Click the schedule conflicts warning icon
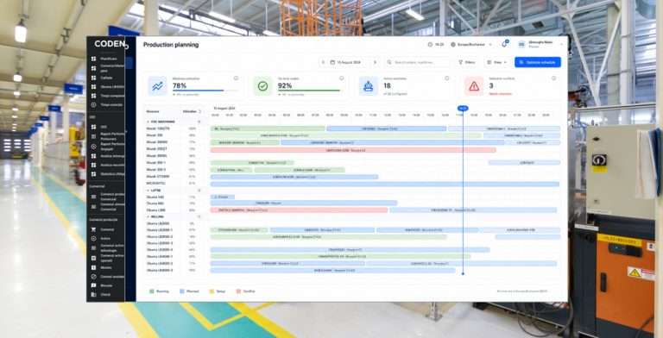 (x=474, y=86)
